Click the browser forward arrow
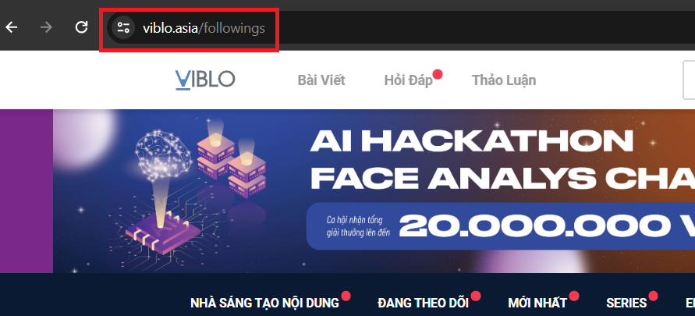695x316 pixels. (x=46, y=28)
